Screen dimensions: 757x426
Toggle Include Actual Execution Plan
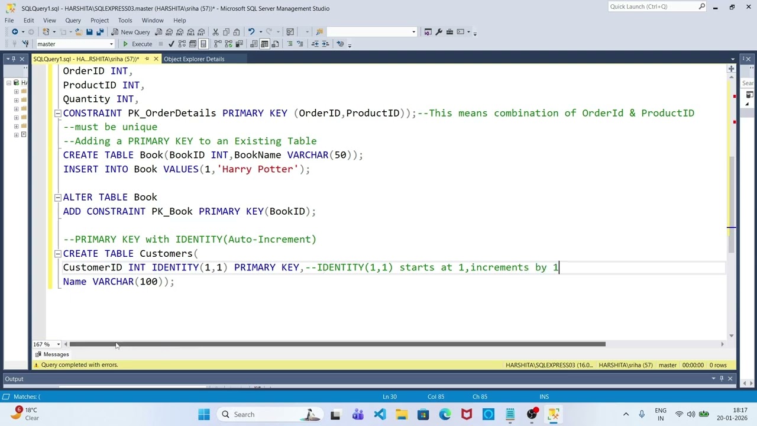pyautogui.click(x=218, y=44)
